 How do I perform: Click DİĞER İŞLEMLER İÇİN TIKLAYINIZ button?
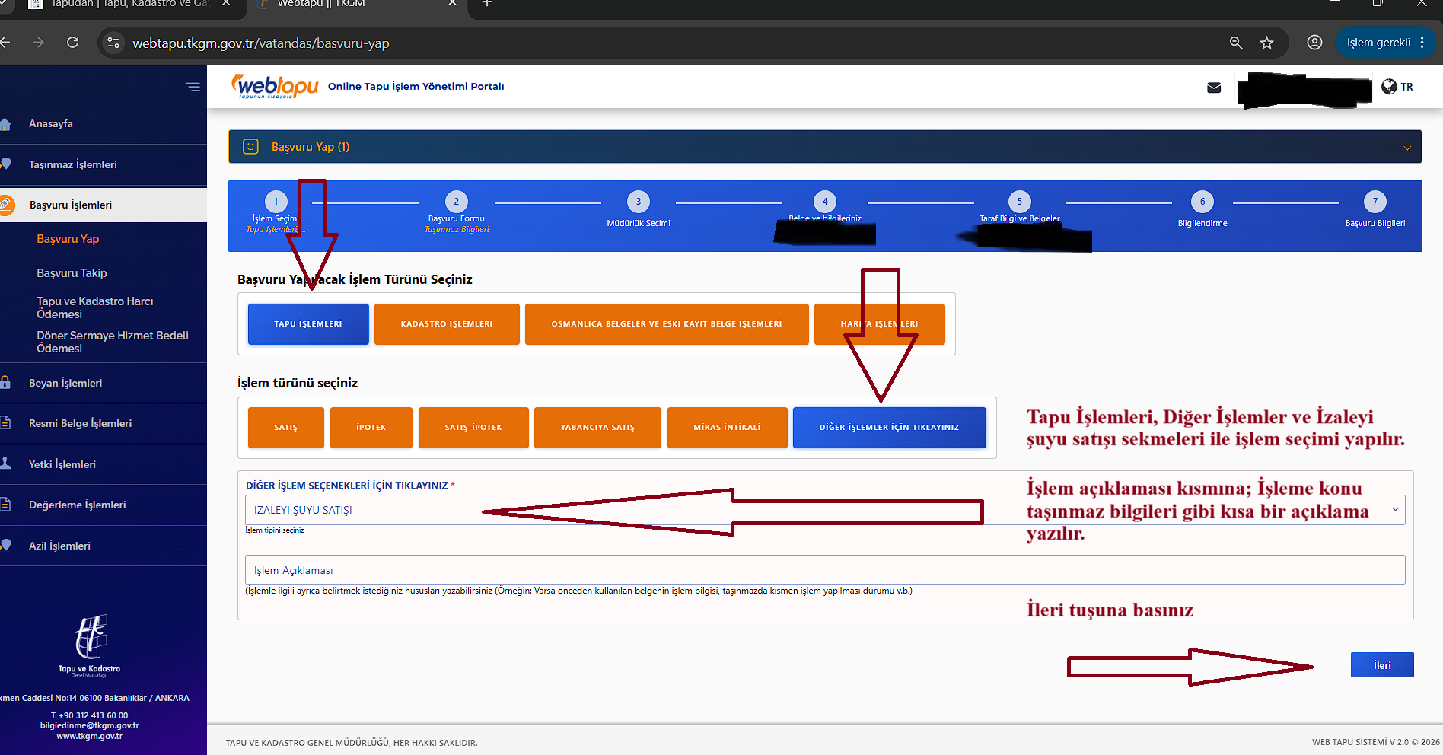coord(890,428)
